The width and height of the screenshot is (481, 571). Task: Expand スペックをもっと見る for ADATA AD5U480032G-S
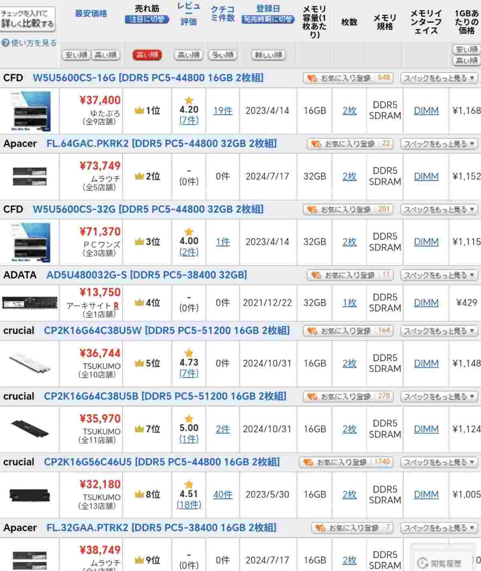(439, 275)
